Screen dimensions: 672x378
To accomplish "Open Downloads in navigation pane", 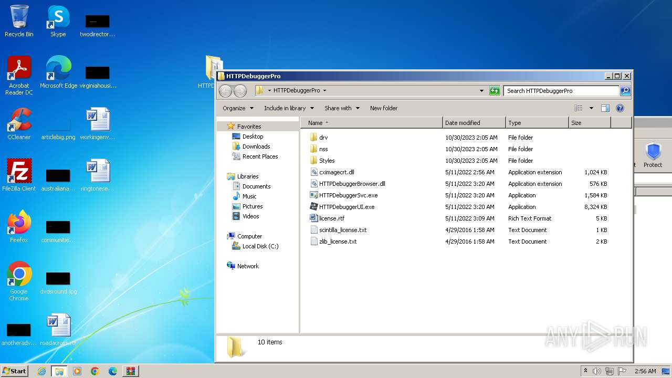I will (251, 146).
